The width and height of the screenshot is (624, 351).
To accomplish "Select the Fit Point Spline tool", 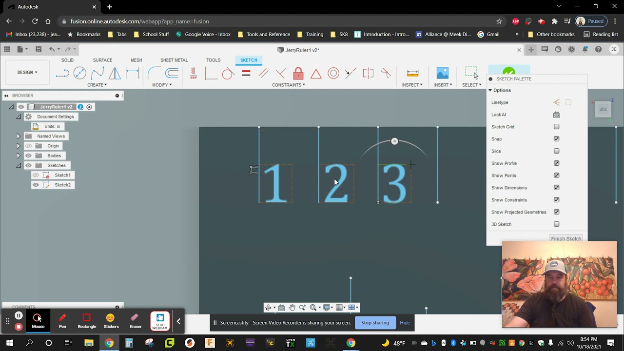I will pos(97,74).
